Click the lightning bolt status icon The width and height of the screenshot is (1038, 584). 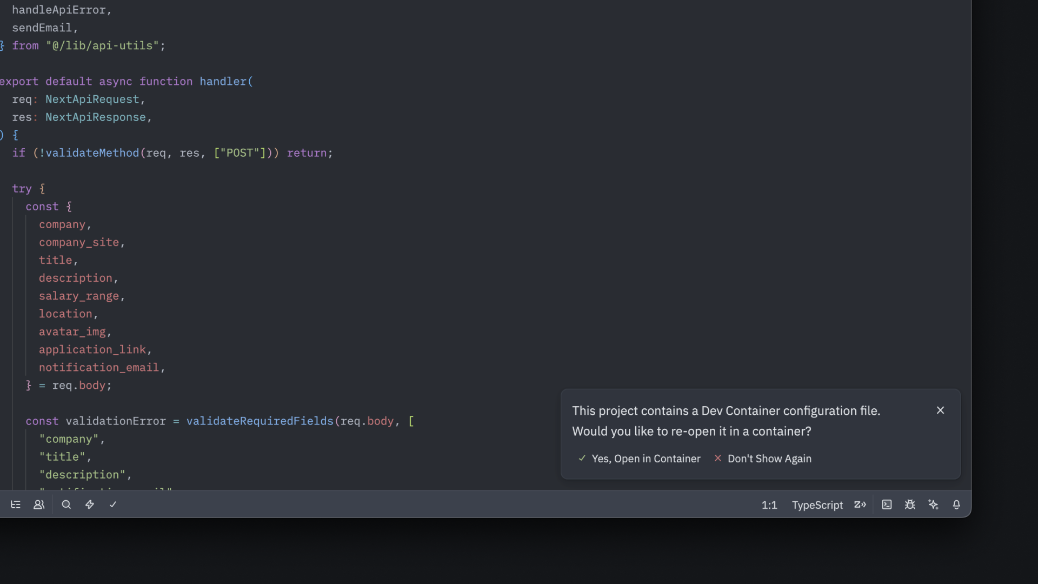[x=90, y=505]
